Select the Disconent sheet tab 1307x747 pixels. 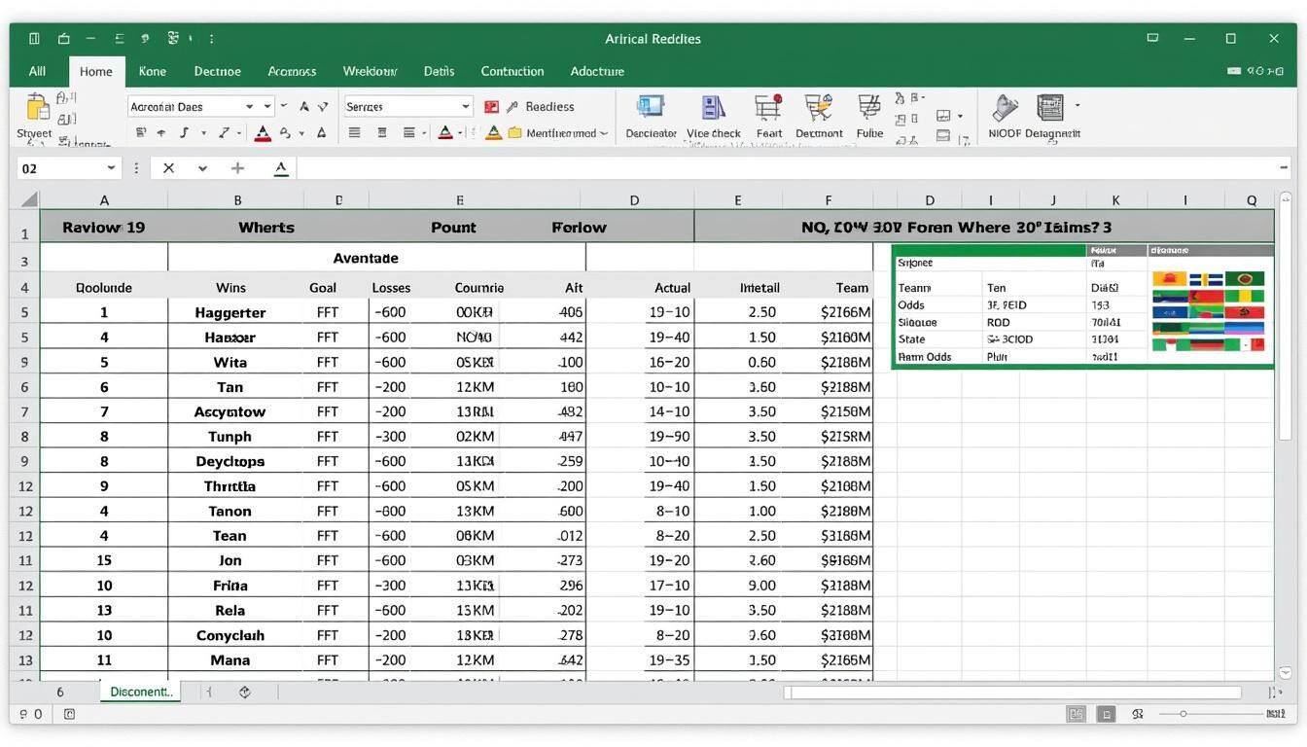(141, 692)
